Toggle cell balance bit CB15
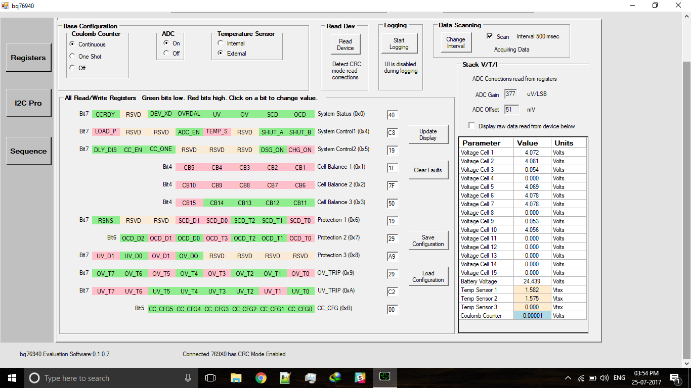The image size is (691, 388). [189, 203]
